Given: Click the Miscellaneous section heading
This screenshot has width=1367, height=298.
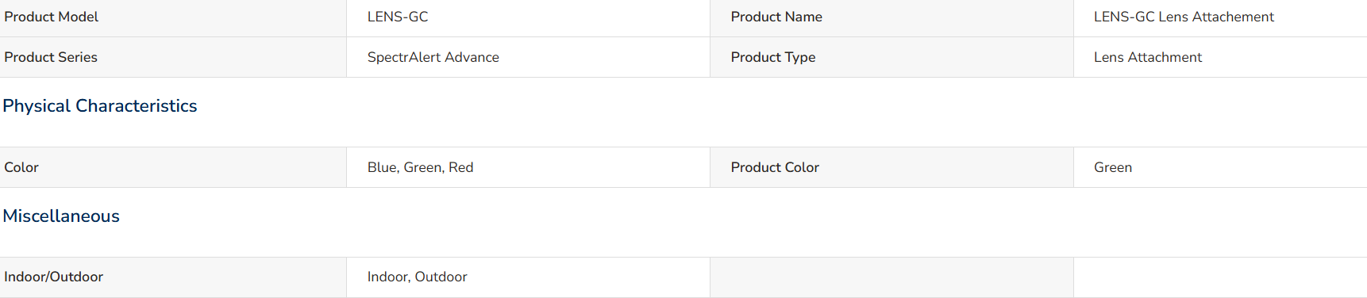Looking at the screenshot, I should tap(61, 216).
